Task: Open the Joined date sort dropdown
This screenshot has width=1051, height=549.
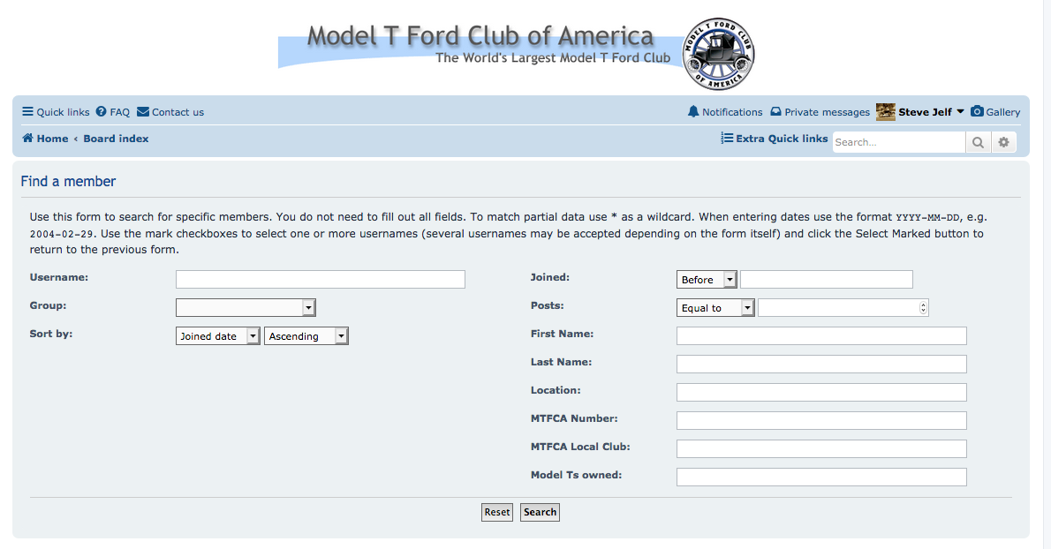Action: coord(218,336)
